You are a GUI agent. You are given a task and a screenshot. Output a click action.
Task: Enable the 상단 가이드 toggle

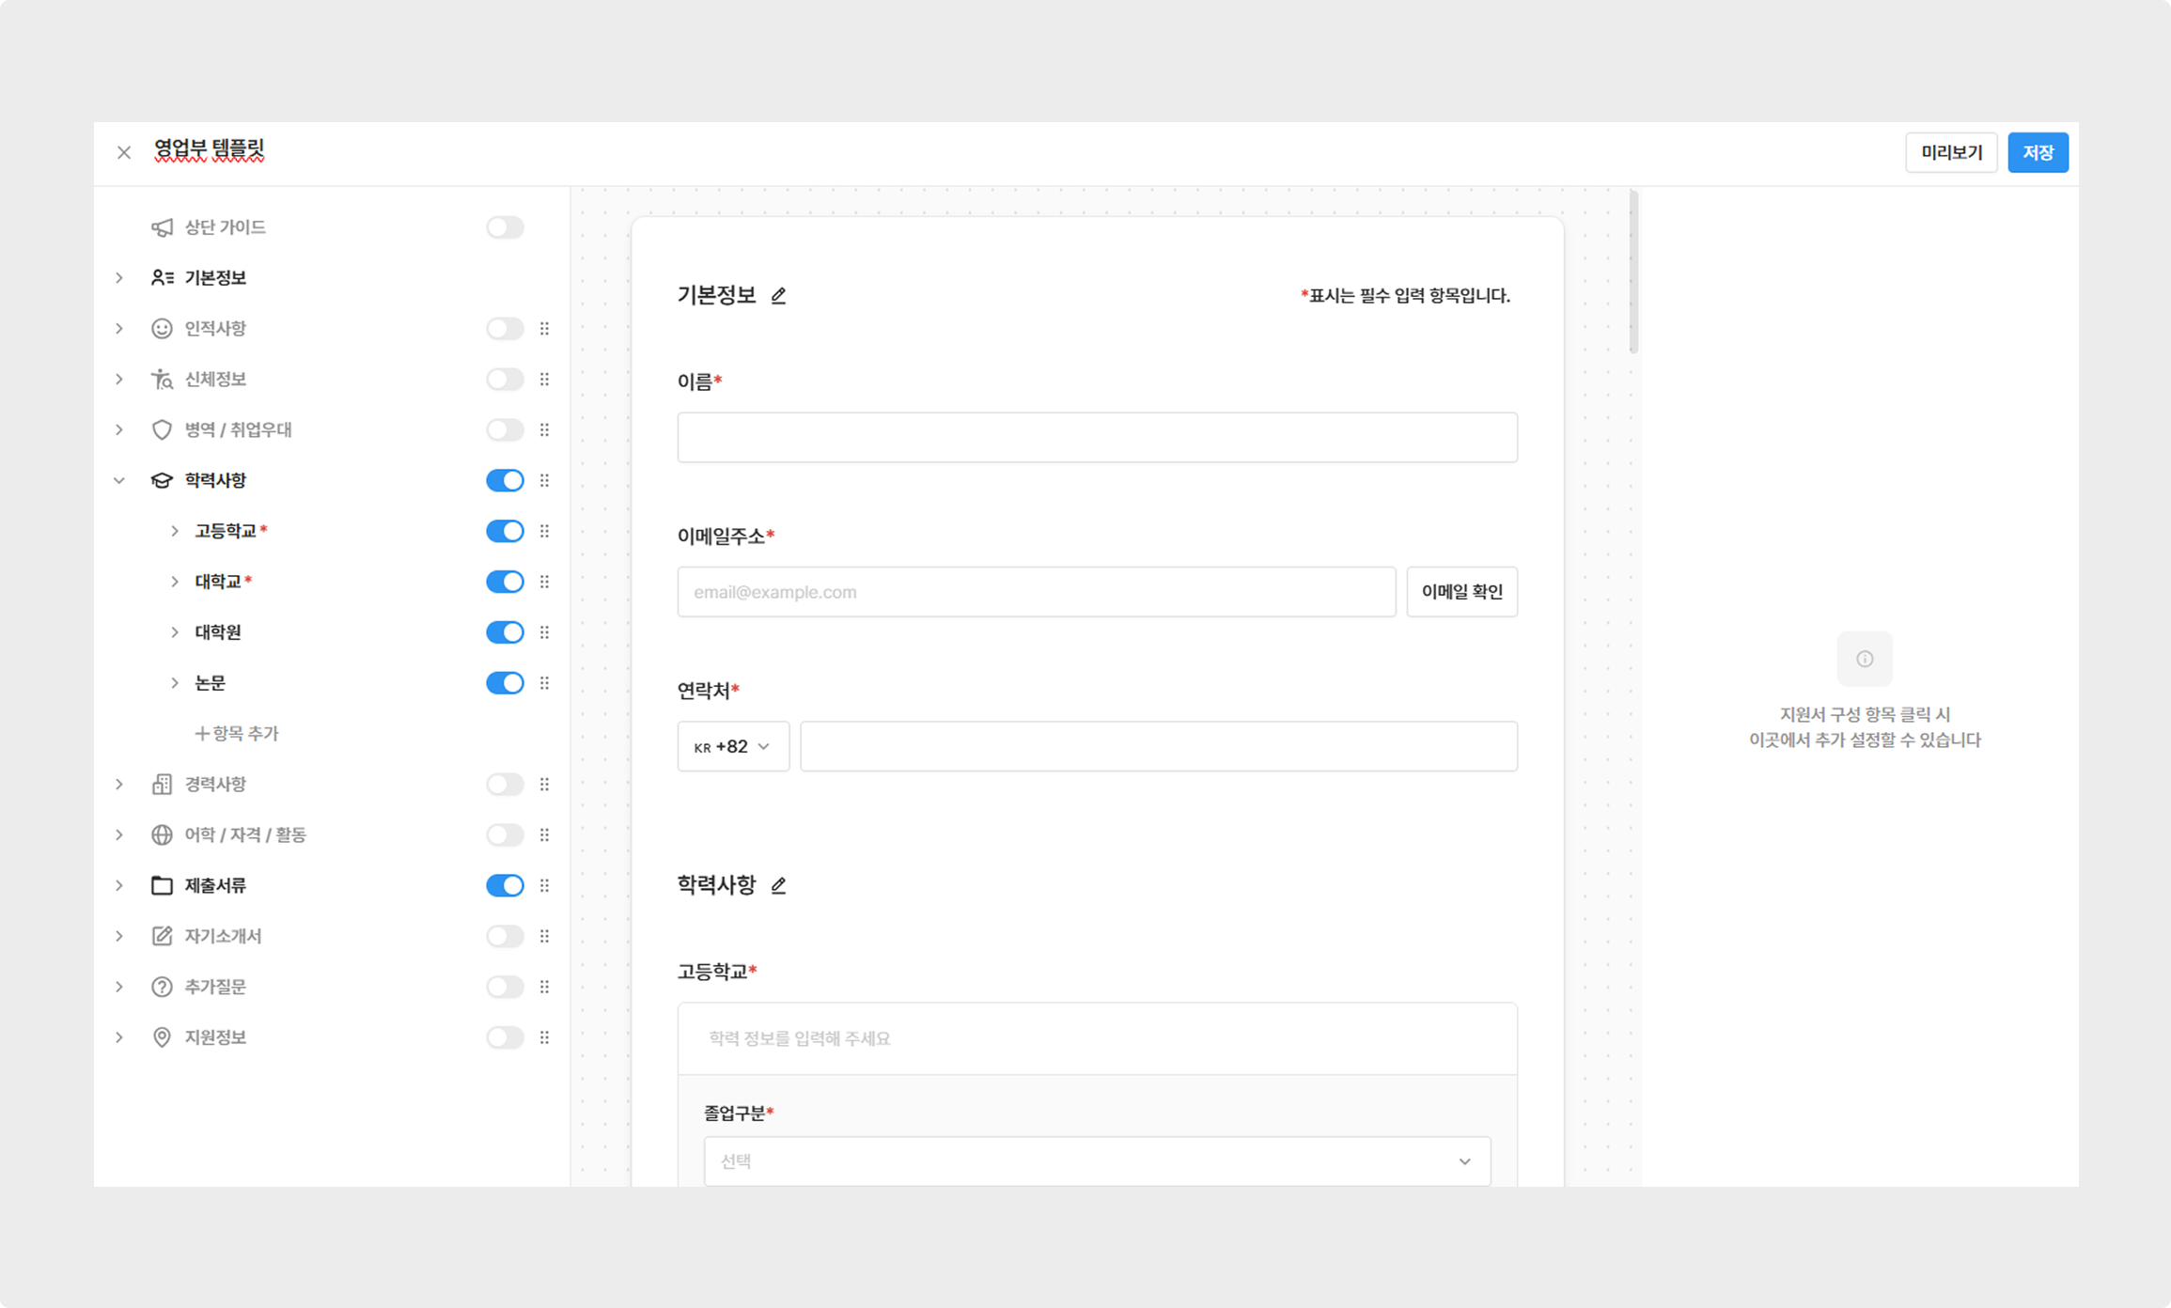coord(505,227)
